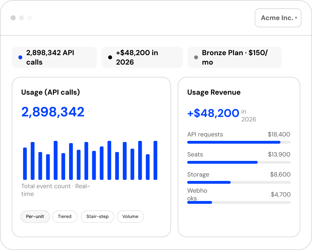Click the $18,400 API requests amount
Image resolution: width=312 pixels, height=250 pixels.
(279, 134)
